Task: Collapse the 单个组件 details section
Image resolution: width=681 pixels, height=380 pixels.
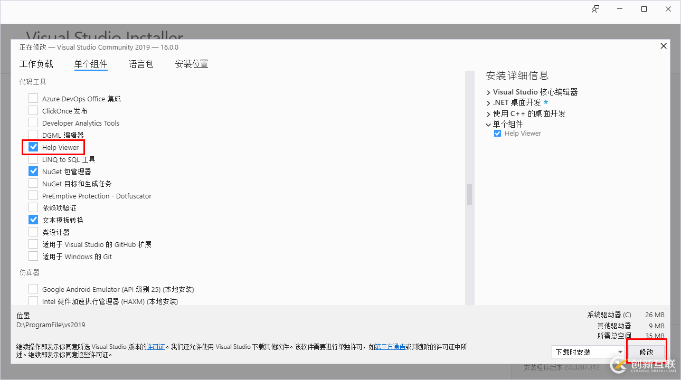Action: click(x=488, y=125)
